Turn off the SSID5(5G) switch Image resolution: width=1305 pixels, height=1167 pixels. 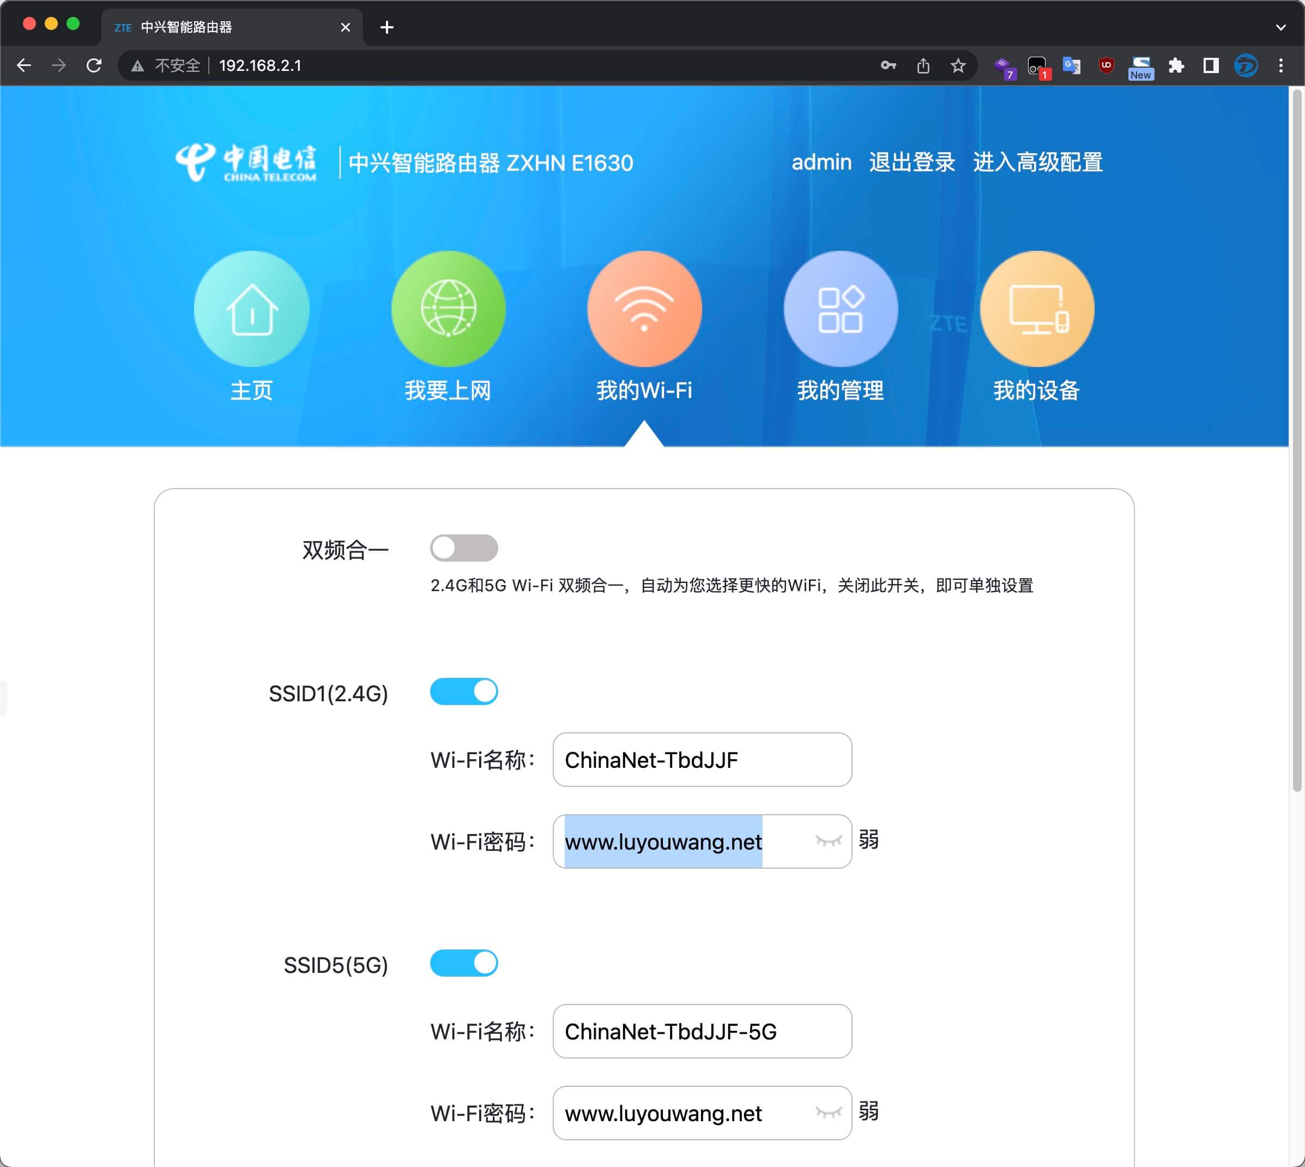[x=464, y=964]
